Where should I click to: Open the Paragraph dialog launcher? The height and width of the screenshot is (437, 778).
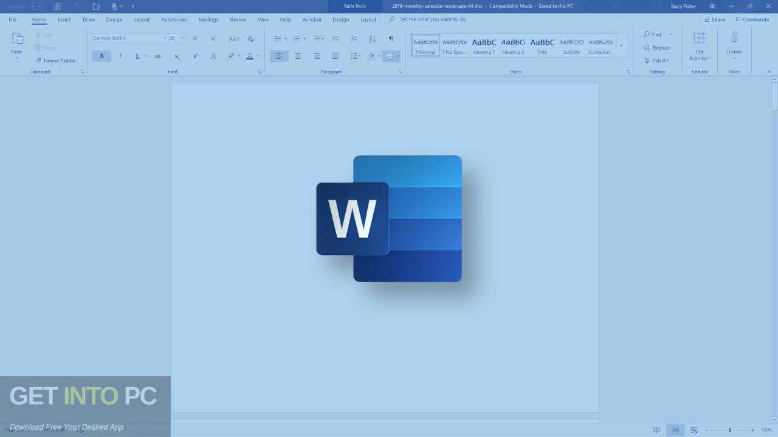click(400, 72)
